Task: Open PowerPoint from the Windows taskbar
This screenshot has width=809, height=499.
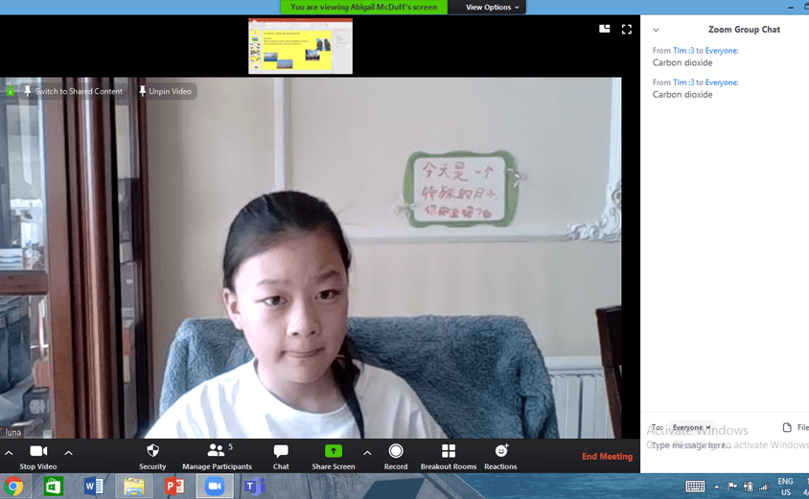Action: [174, 486]
